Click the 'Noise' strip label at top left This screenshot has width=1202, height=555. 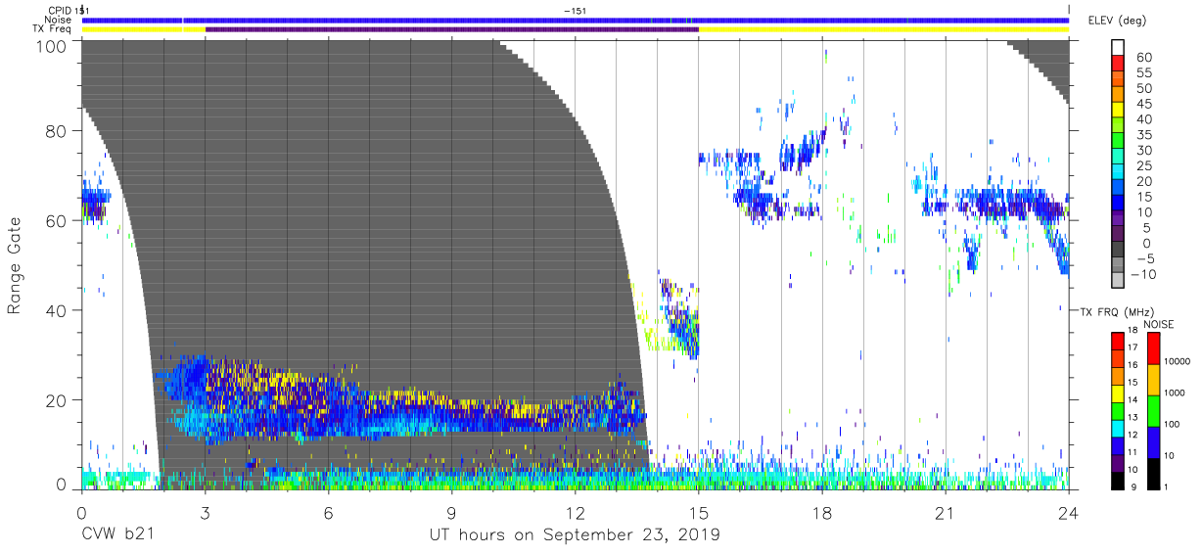60,20
